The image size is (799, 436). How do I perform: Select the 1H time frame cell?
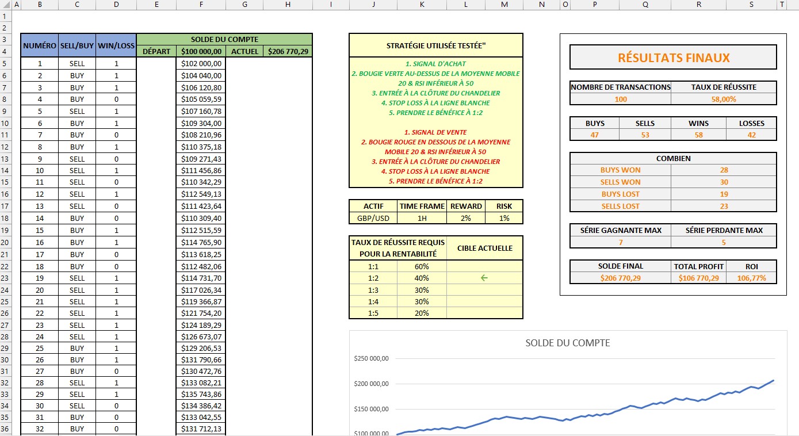[422, 218]
